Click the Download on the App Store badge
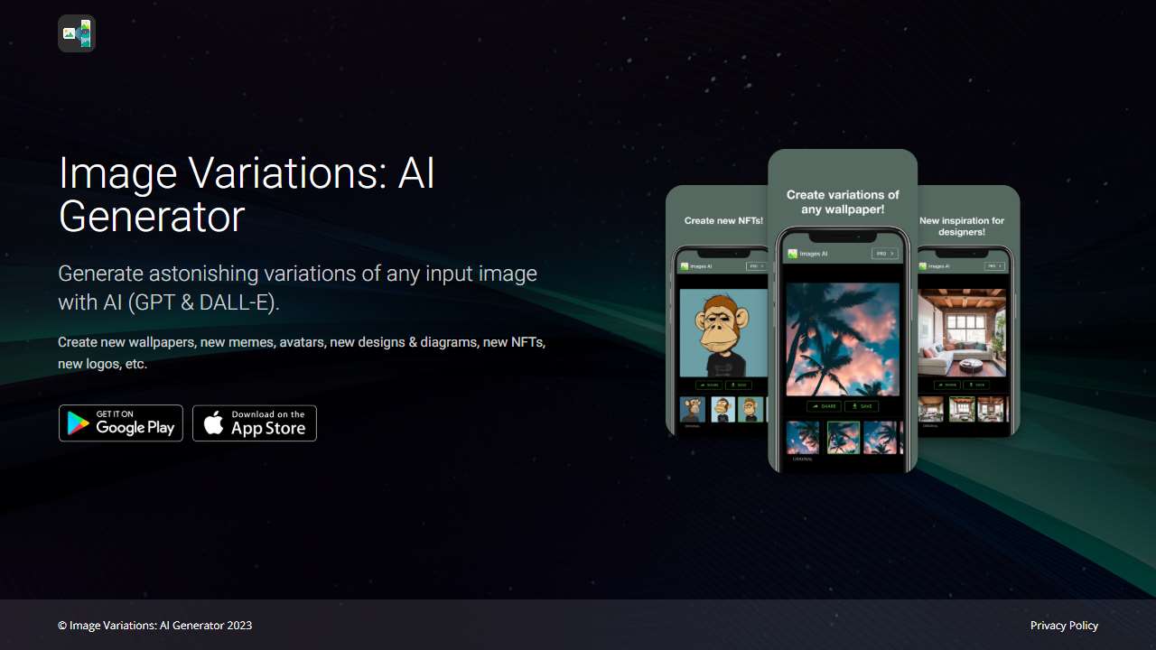 point(254,422)
